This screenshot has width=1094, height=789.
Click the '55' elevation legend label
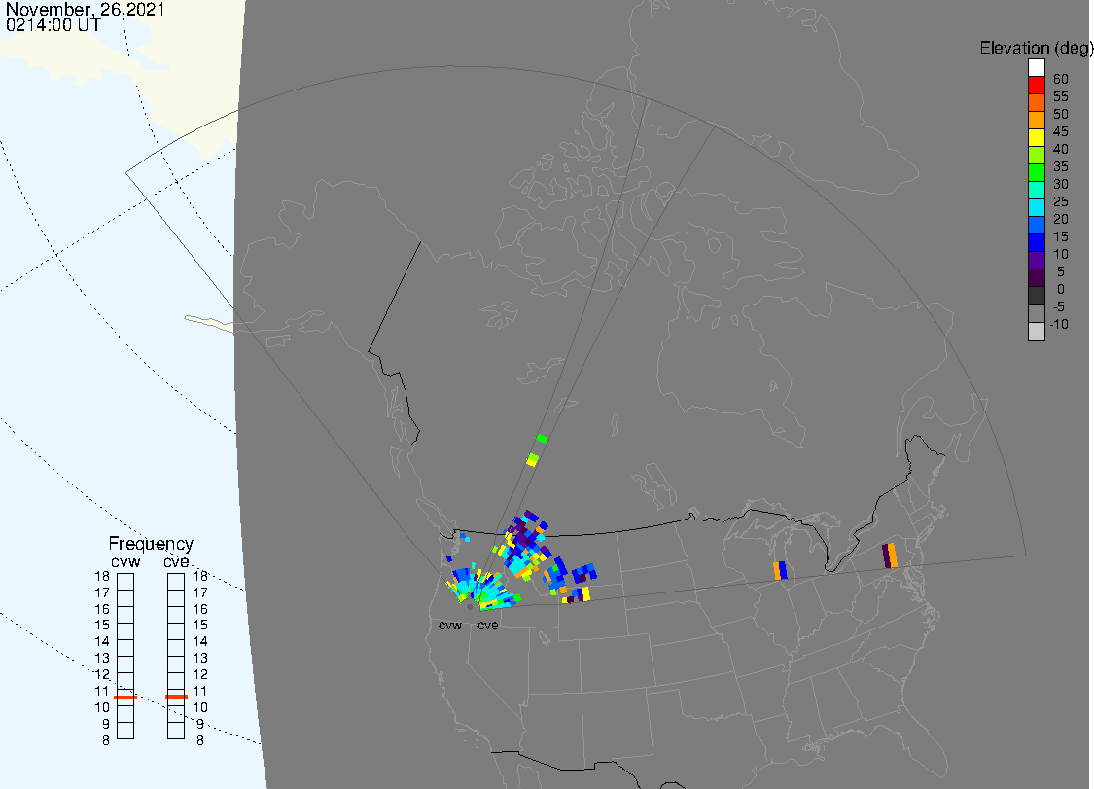point(1061,96)
